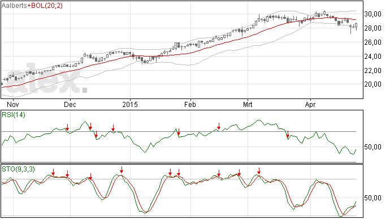Image resolution: width=390 pixels, height=219 pixels.
Task: Click the Aalberts stock title label
Action: [14, 6]
